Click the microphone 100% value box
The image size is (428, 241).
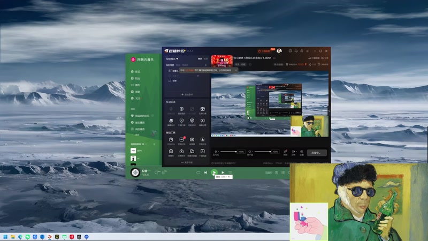tap(241, 152)
